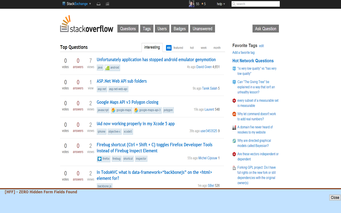Select the objective-c tag

pos(115,132)
